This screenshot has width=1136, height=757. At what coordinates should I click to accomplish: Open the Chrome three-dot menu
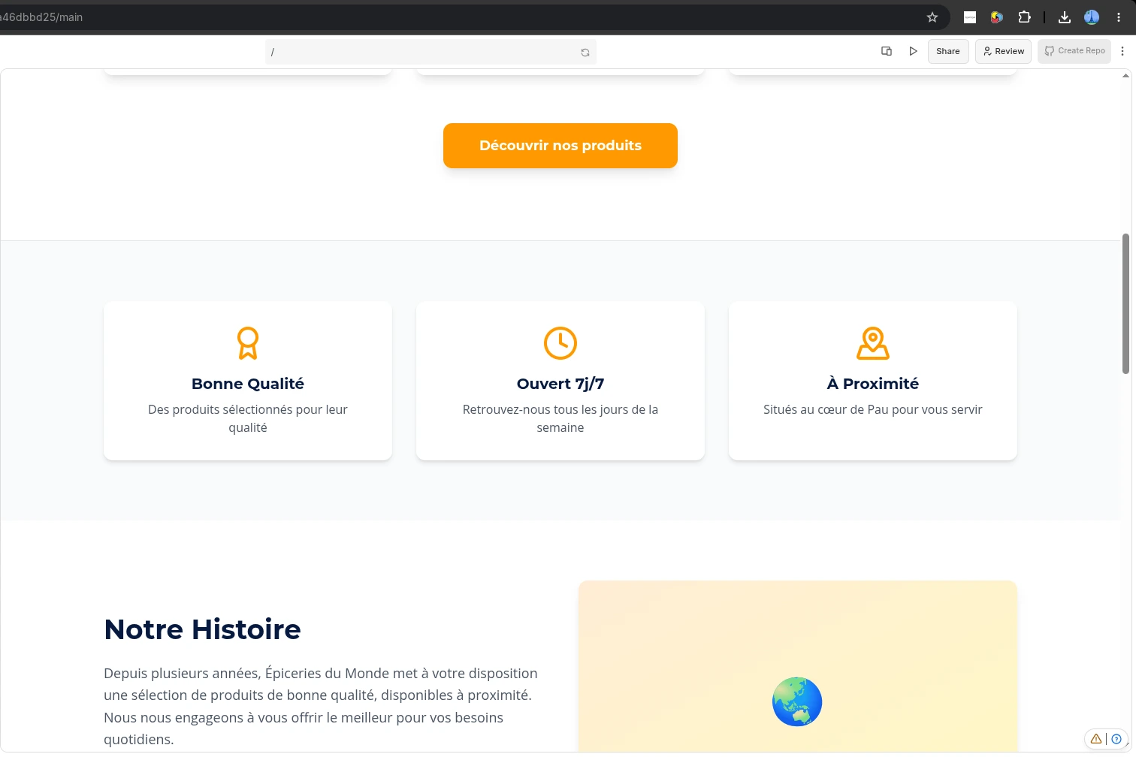[x=1119, y=17]
